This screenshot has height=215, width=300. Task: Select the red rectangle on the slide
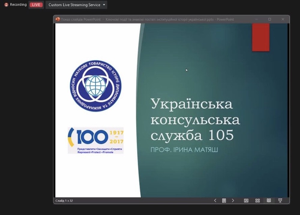click(260, 37)
